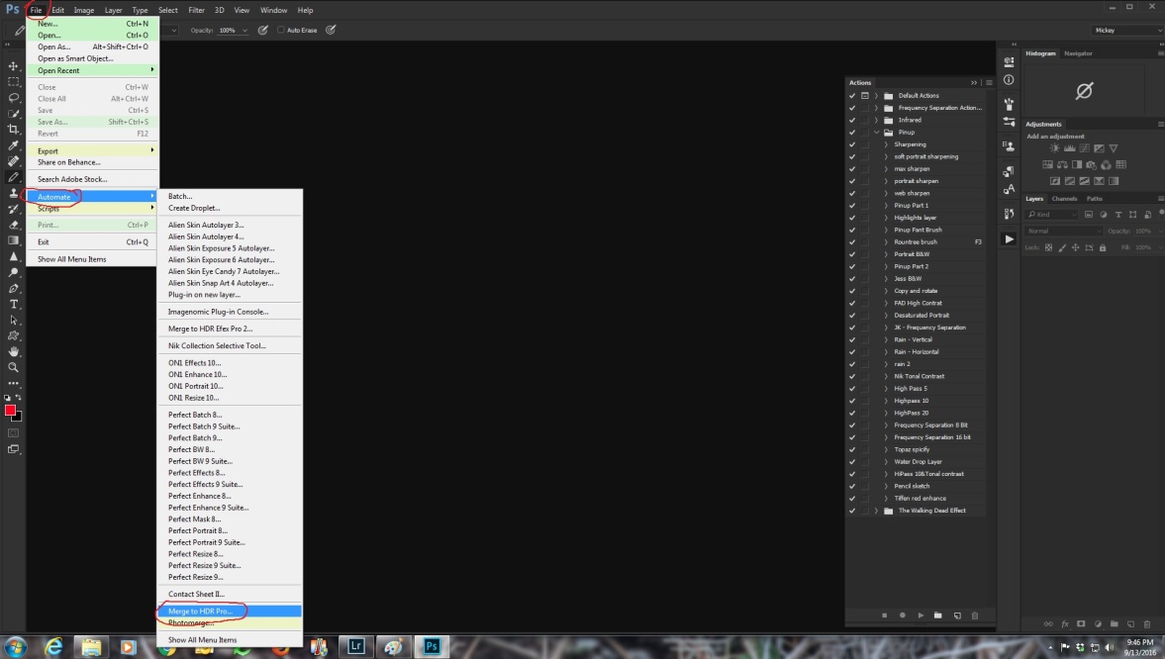This screenshot has height=659, width=1165.
Task: Add a Color Balance adjustment
Action: (1062, 165)
